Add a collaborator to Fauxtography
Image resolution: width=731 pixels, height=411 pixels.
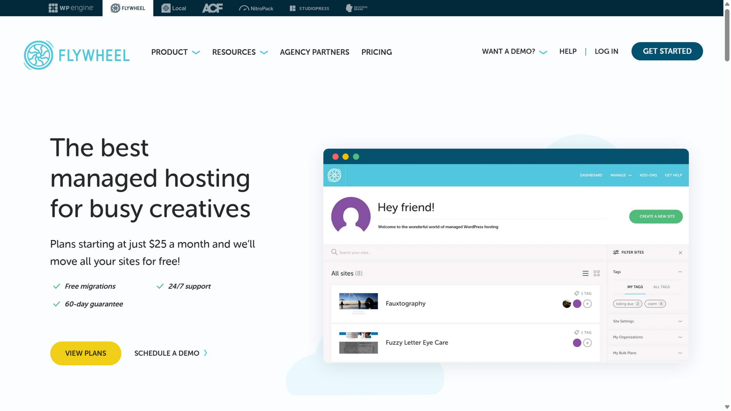(x=587, y=304)
